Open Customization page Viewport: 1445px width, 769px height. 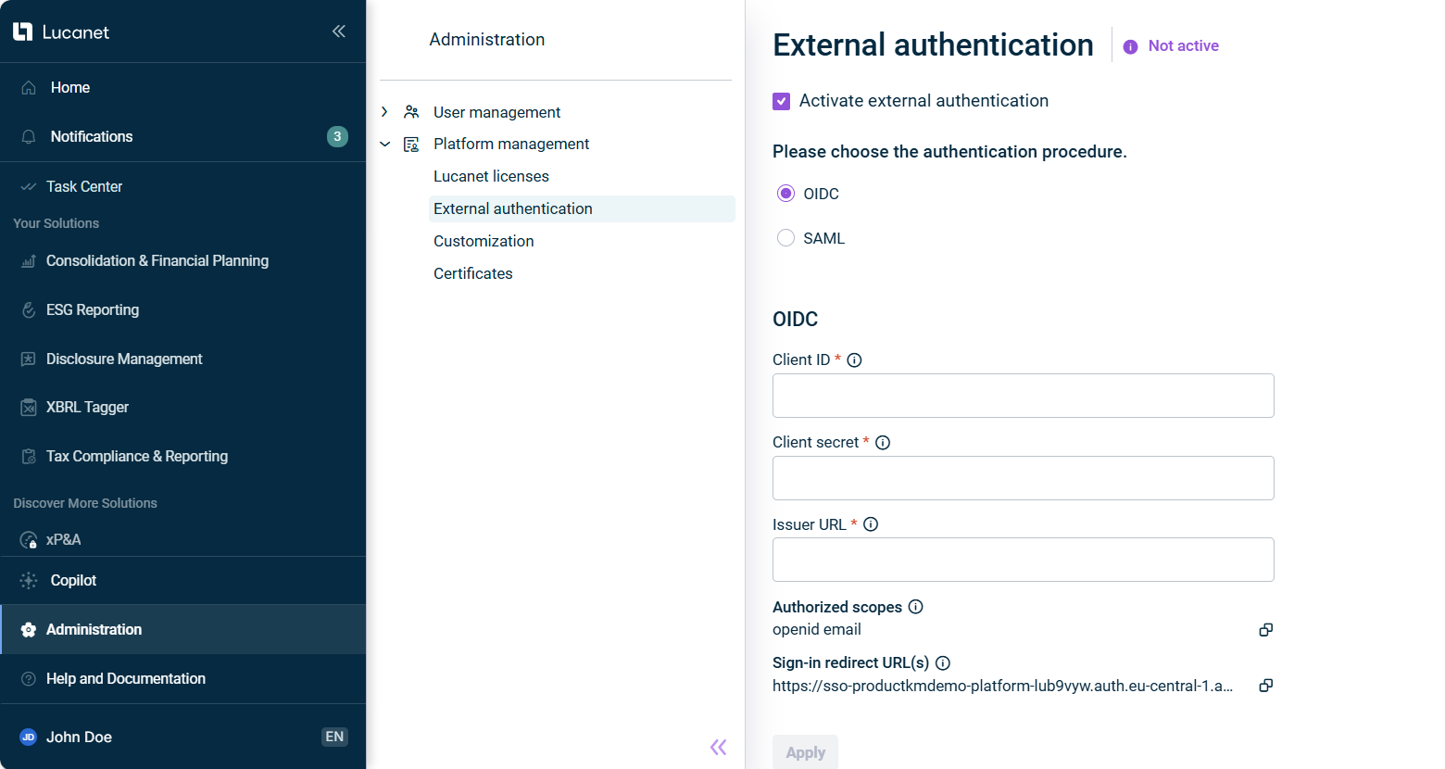(x=484, y=241)
